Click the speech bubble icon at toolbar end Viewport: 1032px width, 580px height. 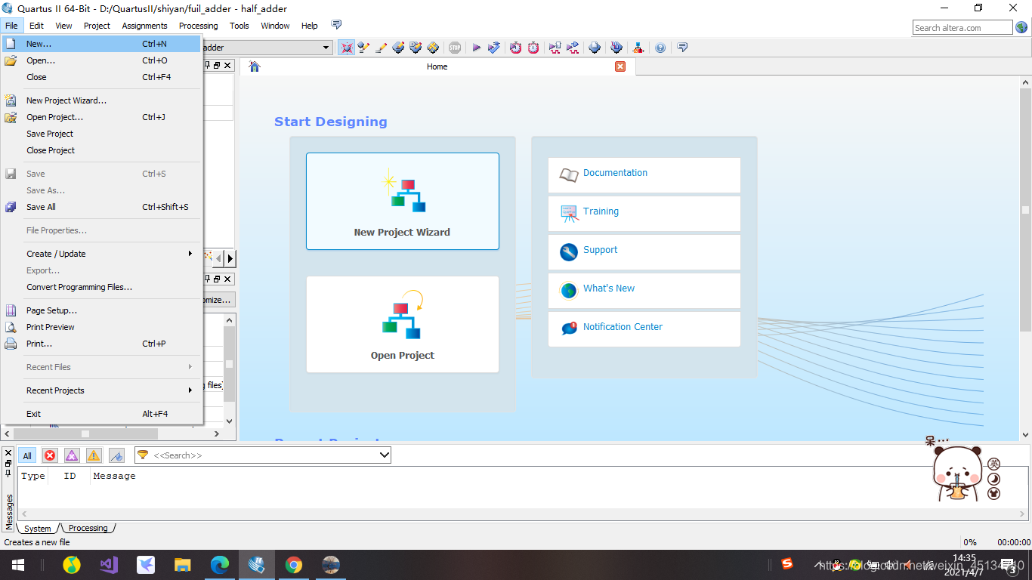(682, 48)
